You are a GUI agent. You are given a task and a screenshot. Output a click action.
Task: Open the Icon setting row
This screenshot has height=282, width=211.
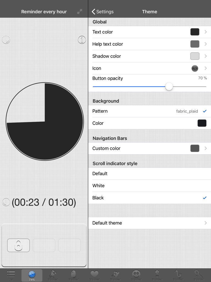pyautogui.click(x=149, y=68)
